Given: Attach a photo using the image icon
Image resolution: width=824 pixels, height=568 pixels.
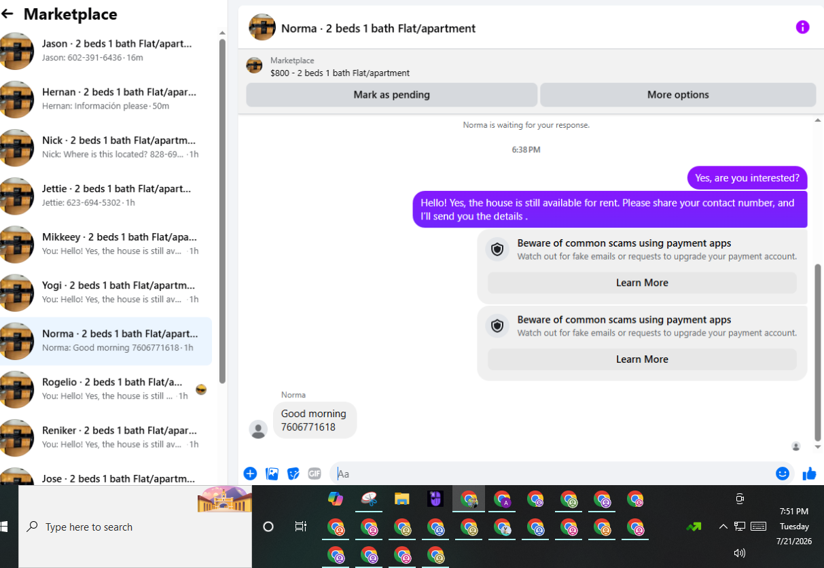Looking at the screenshot, I should pos(272,474).
